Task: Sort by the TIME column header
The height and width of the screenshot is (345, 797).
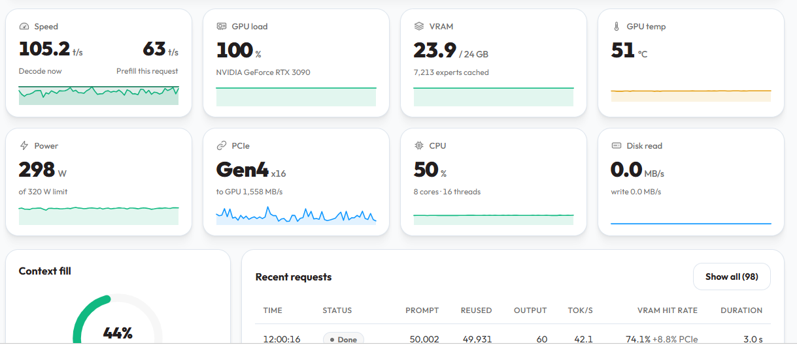Action: coord(273,310)
